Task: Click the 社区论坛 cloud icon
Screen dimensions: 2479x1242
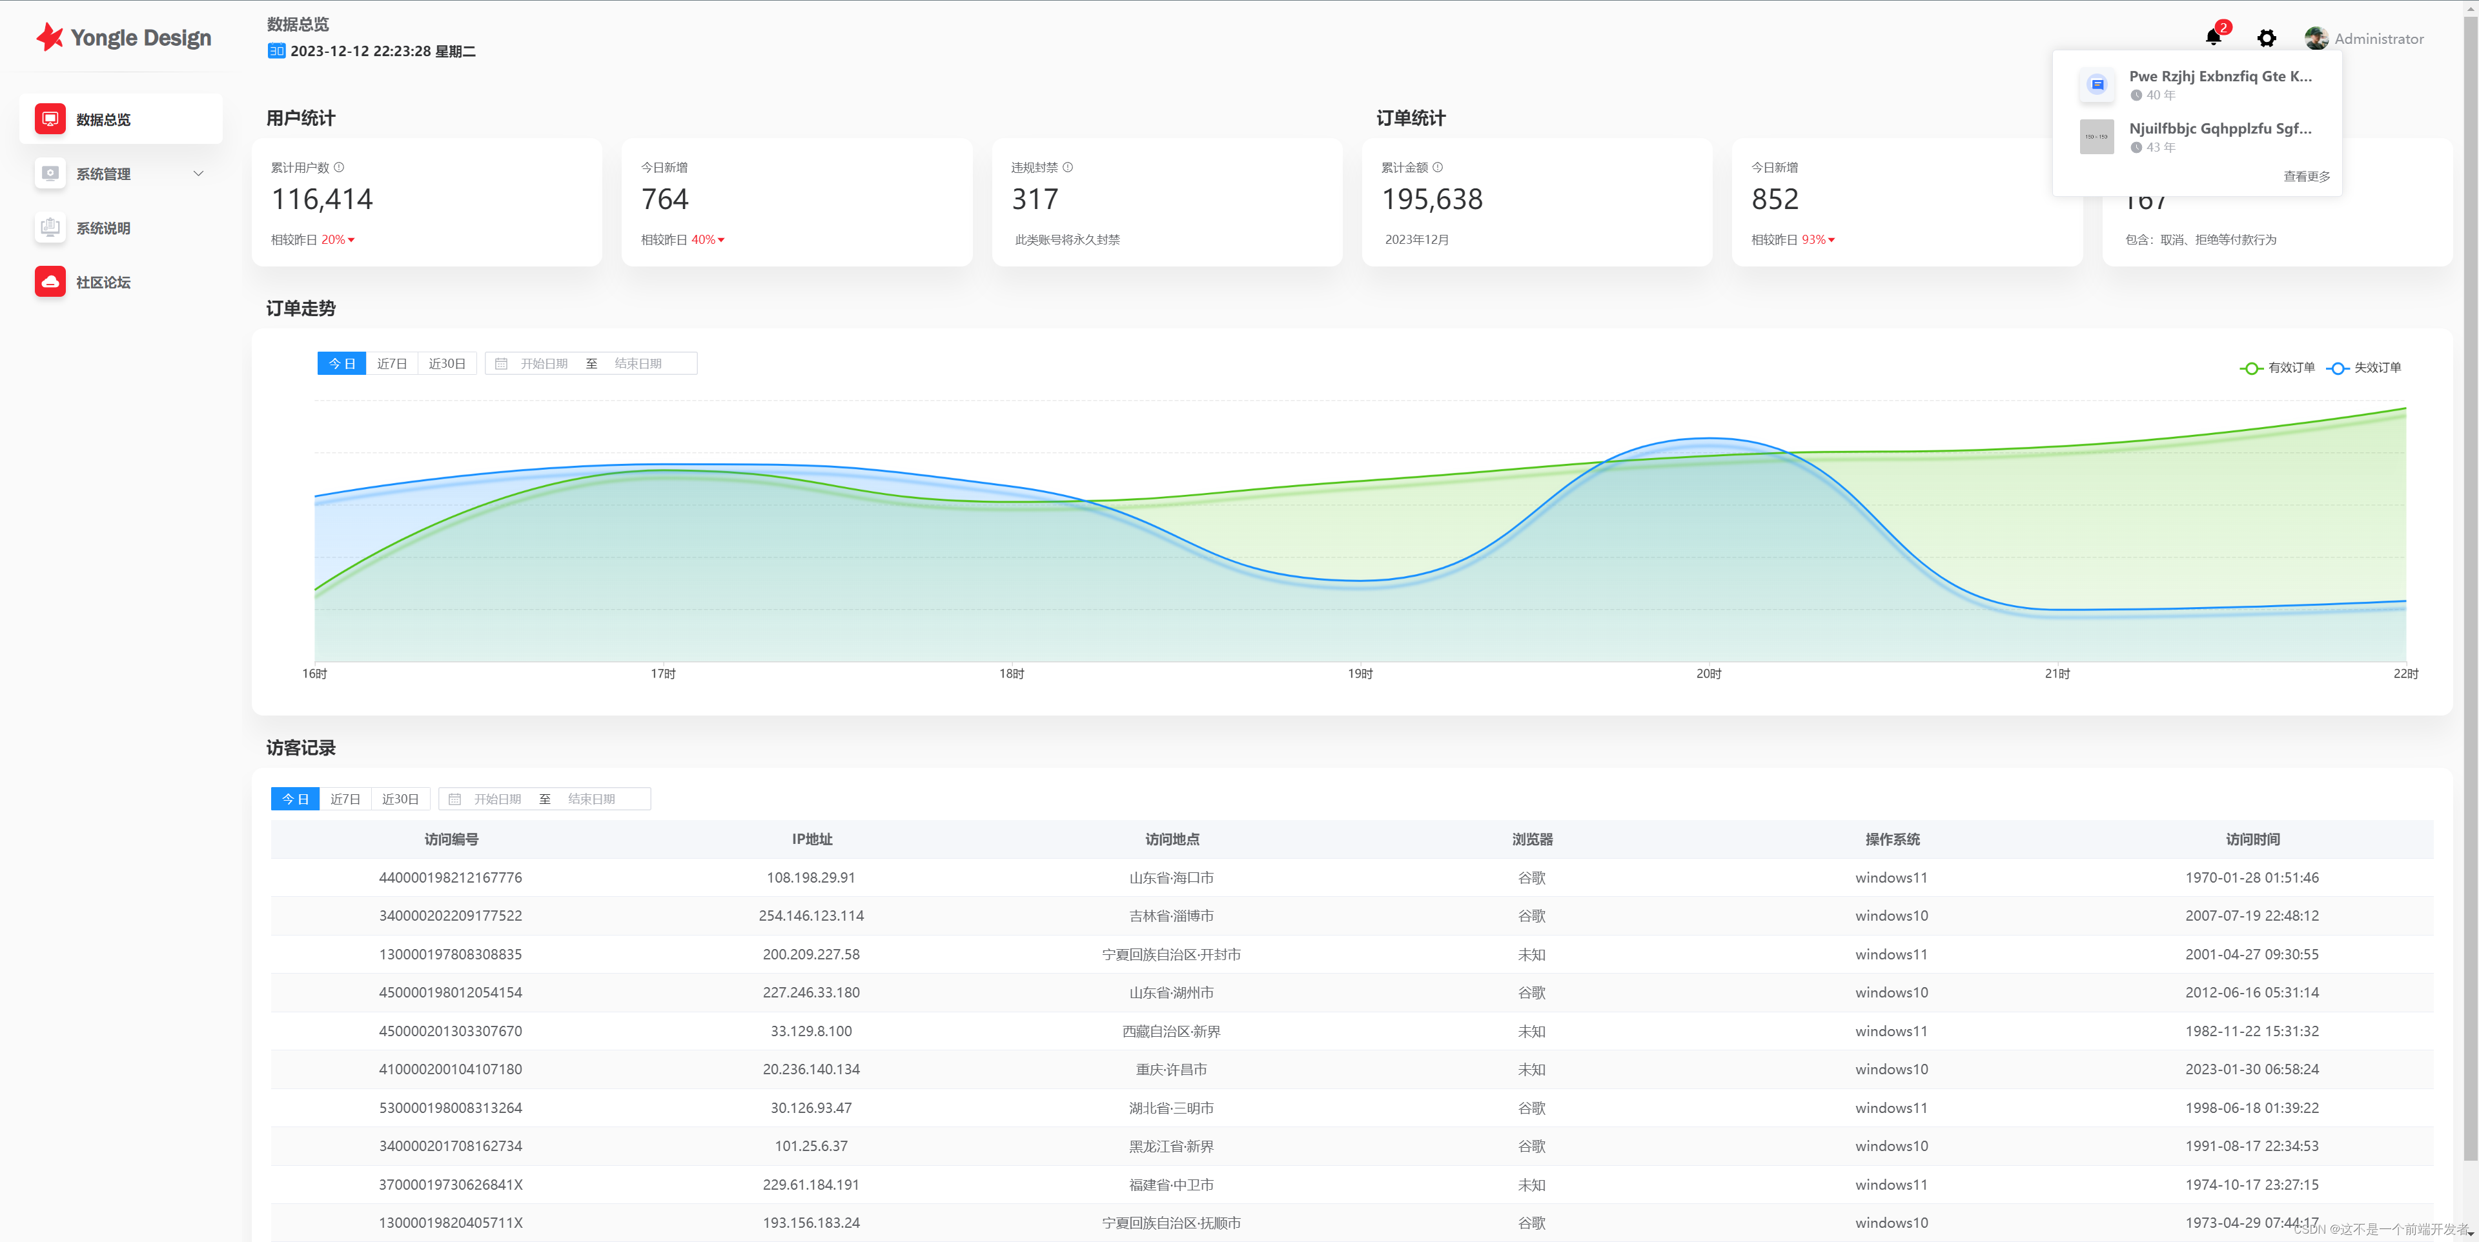Action: [x=50, y=282]
